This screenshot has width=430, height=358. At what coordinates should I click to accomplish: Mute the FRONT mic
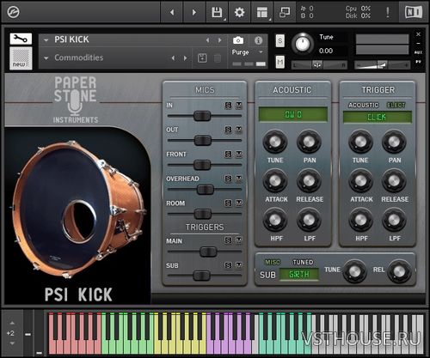(x=238, y=155)
